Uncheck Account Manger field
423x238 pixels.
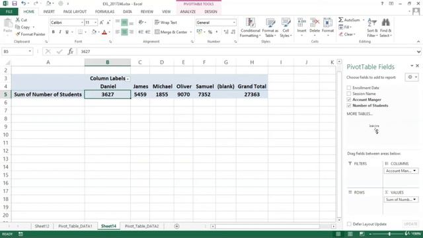pyautogui.click(x=349, y=100)
